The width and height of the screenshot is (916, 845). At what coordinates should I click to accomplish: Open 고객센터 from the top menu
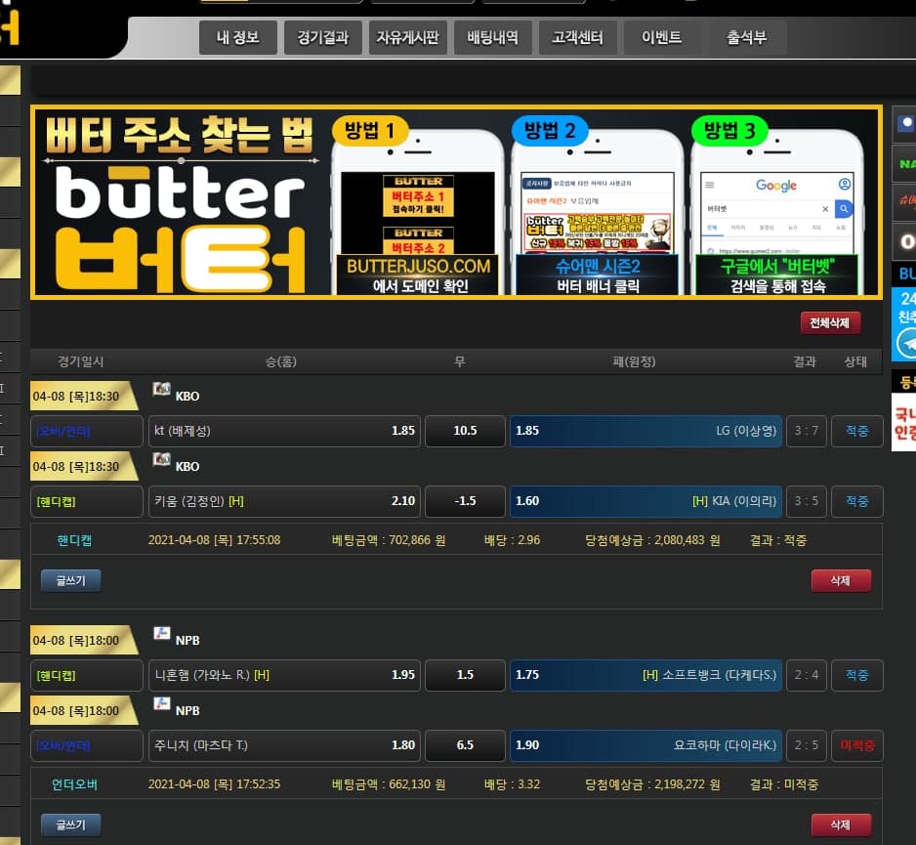577,39
